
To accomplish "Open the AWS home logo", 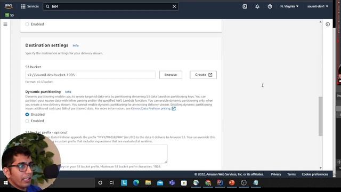I will click(x=9, y=6).
